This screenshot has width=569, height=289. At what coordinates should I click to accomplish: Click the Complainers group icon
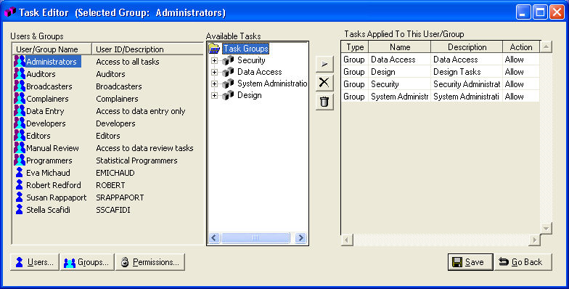20,99
